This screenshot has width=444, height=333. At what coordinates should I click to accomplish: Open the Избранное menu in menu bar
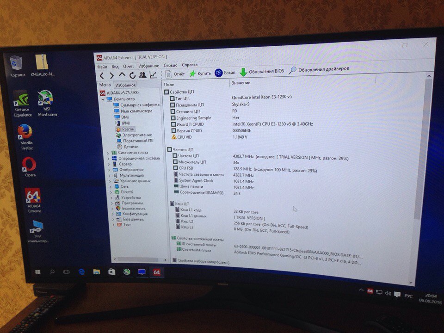coord(148,66)
